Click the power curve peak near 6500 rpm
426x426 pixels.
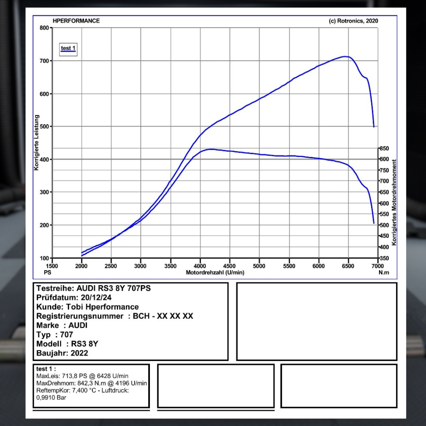[345, 56]
